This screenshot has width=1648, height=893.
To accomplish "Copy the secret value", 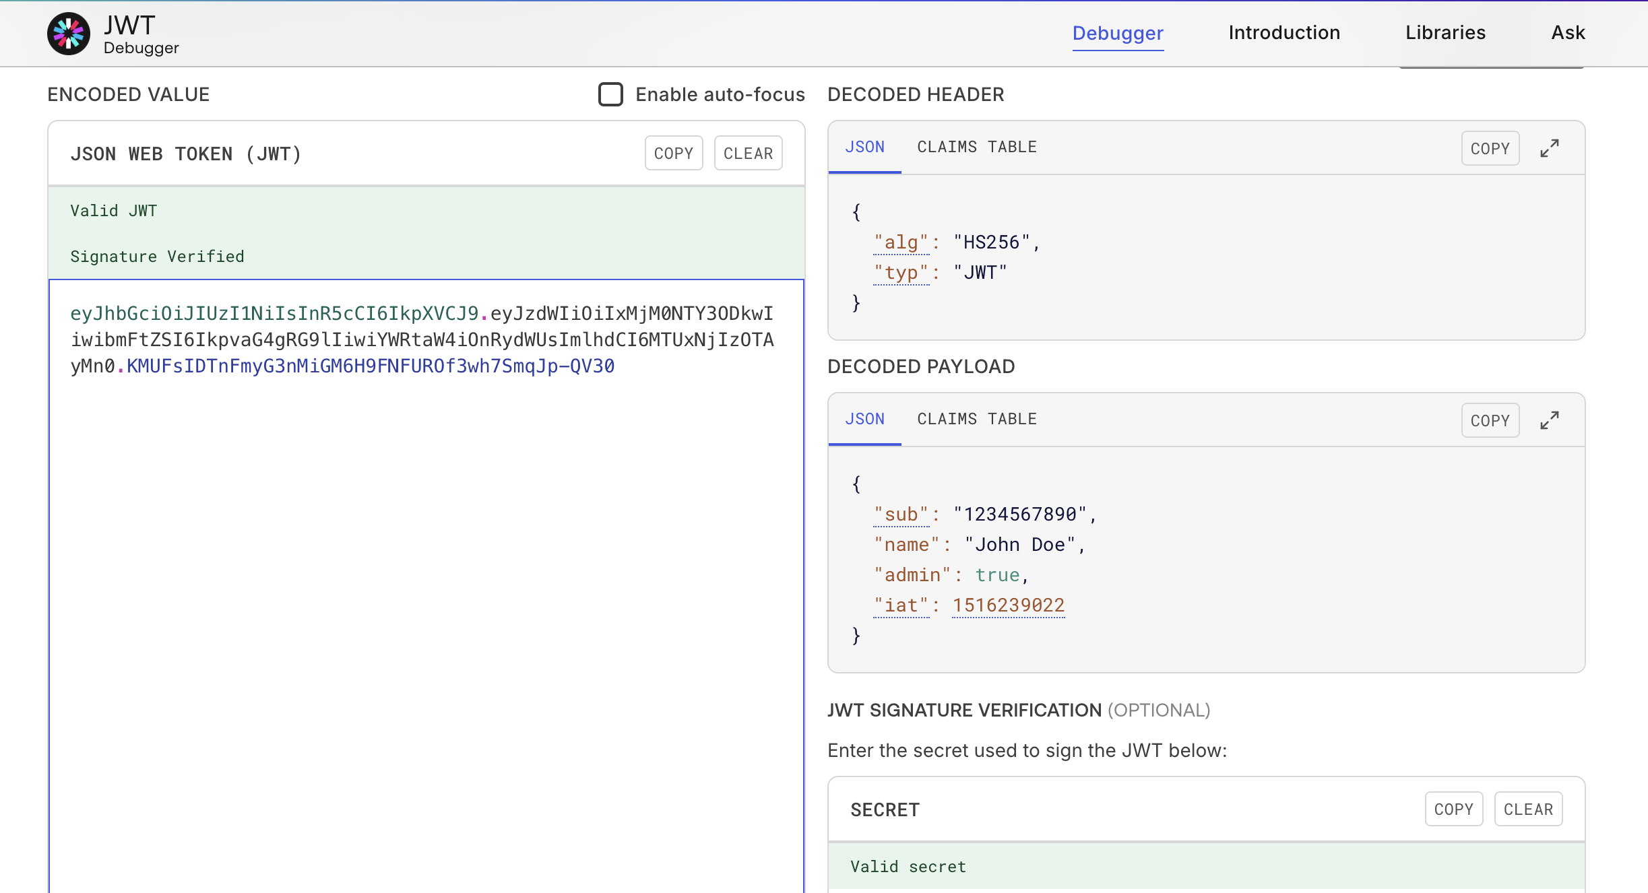I will pyautogui.click(x=1453, y=809).
